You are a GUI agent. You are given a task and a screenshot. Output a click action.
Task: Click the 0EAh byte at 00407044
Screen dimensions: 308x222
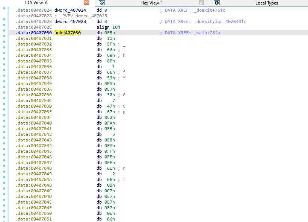tap(110, 146)
